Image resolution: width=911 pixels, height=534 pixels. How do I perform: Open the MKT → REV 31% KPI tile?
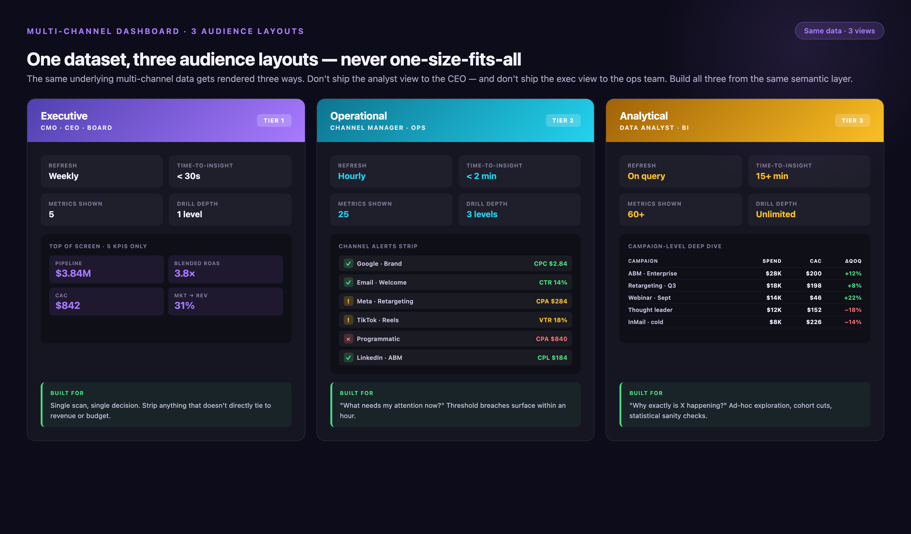tap(225, 302)
